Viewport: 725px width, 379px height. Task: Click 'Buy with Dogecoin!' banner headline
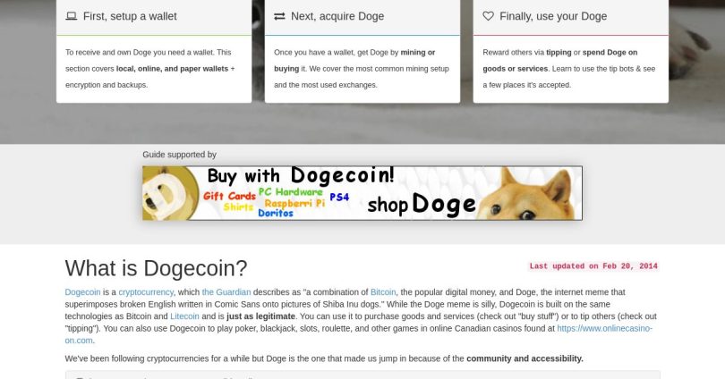coord(301,175)
